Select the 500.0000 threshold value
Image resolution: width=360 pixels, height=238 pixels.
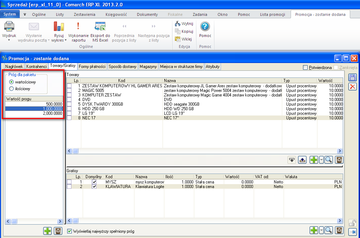click(x=34, y=104)
